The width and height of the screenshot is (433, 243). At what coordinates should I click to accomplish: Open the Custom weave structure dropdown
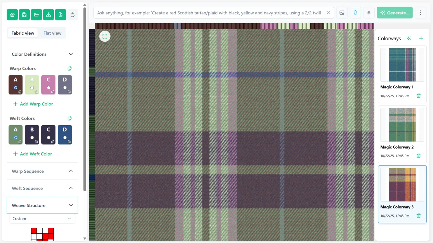(x=42, y=219)
